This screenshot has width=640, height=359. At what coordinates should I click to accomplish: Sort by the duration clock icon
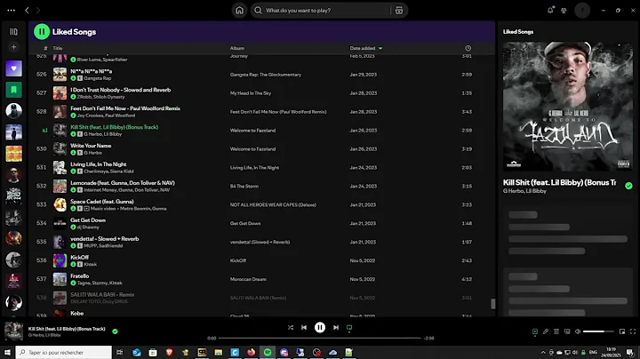[x=468, y=48]
